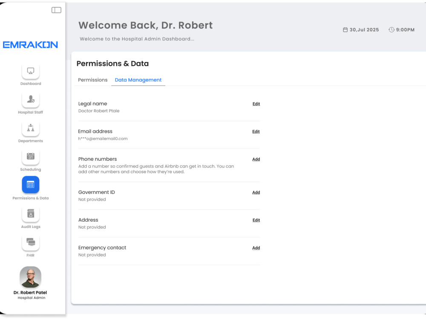Switch to the Permissions tab

click(92, 80)
